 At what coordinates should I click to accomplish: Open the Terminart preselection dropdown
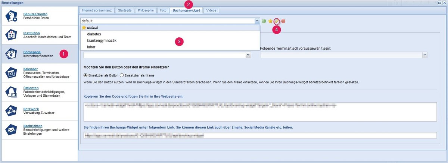pyautogui.click(x=424, y=55)
